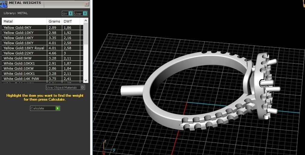Click the scroll down arrow in metal list
The width and height of the screenshot is (305, 155).
(86, 80)
